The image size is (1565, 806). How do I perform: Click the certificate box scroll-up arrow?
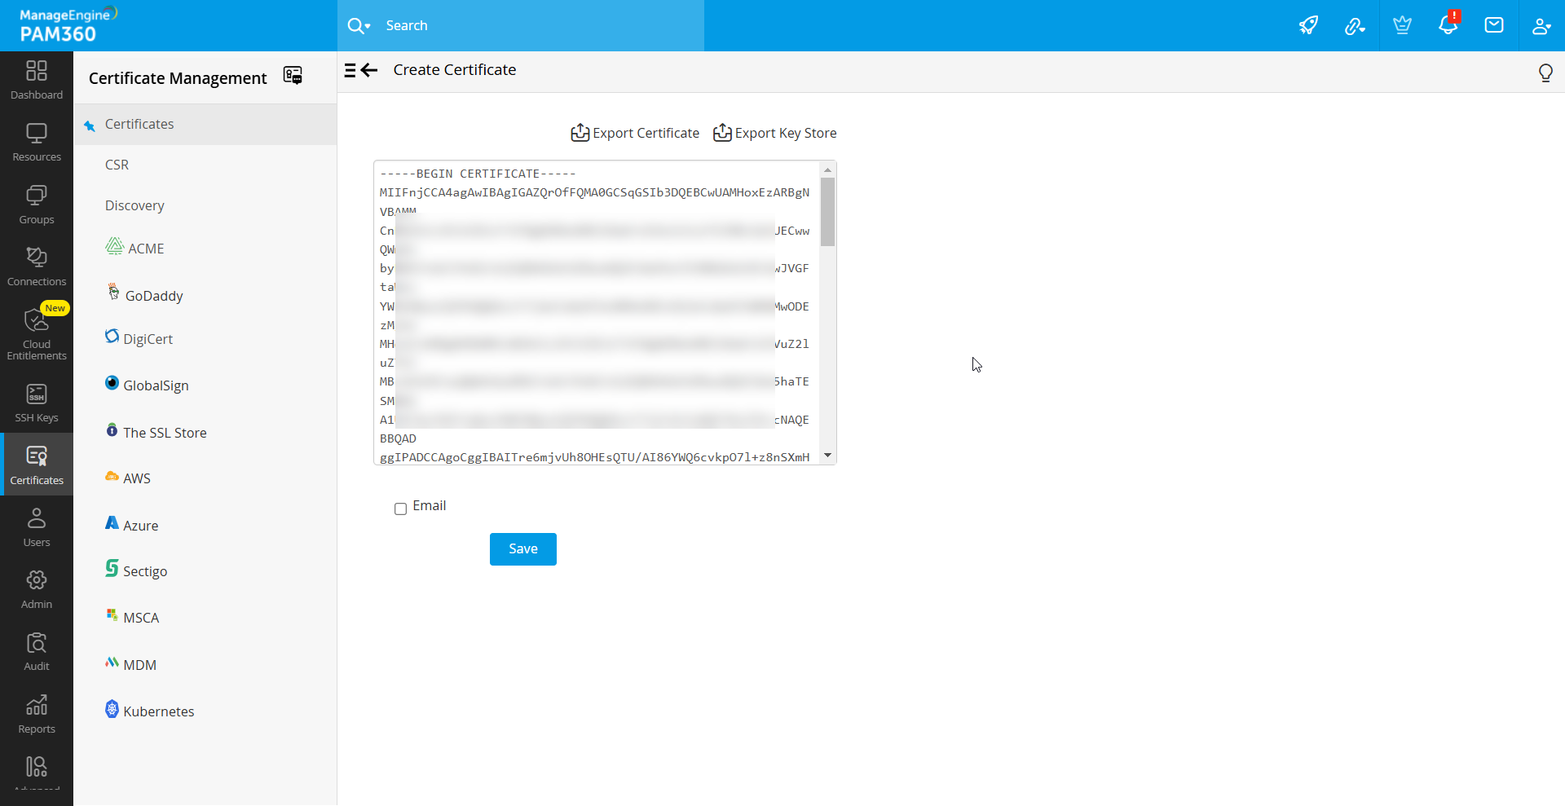click(828, 170)
